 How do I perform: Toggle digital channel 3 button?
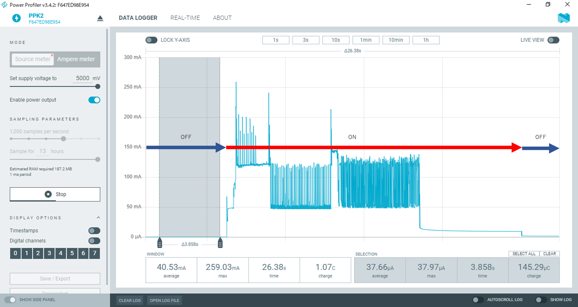(x=49, y=253)
